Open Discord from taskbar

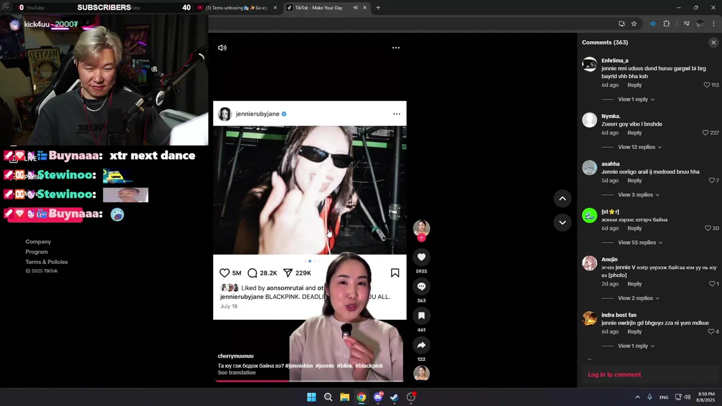click(x=378, y=397)
